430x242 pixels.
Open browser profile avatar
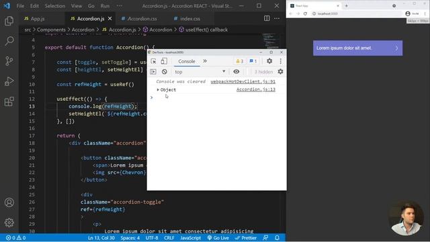[x=408, y=13]
